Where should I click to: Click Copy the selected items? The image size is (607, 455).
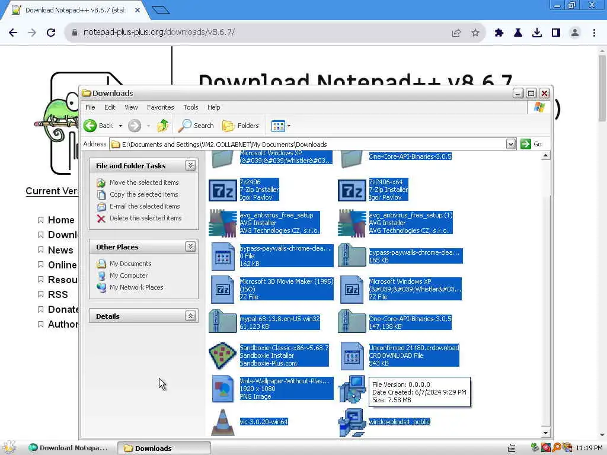tap(143, 194)
